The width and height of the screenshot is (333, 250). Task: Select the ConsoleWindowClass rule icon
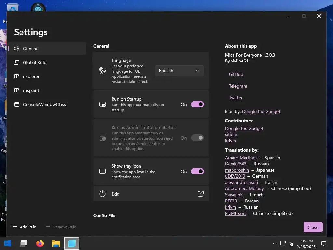click(17, 104)
